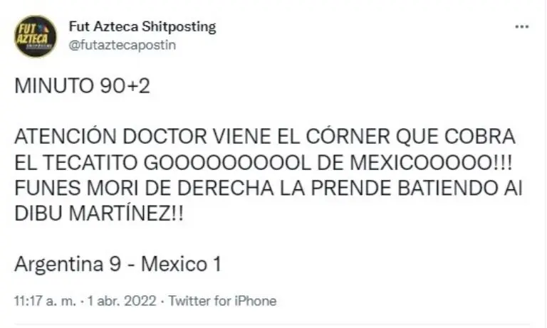Image resolution: width=547 pixels, height=328 pixels.
Task: Select the MINUTO 90+2 line
Action: coord(83,86)
